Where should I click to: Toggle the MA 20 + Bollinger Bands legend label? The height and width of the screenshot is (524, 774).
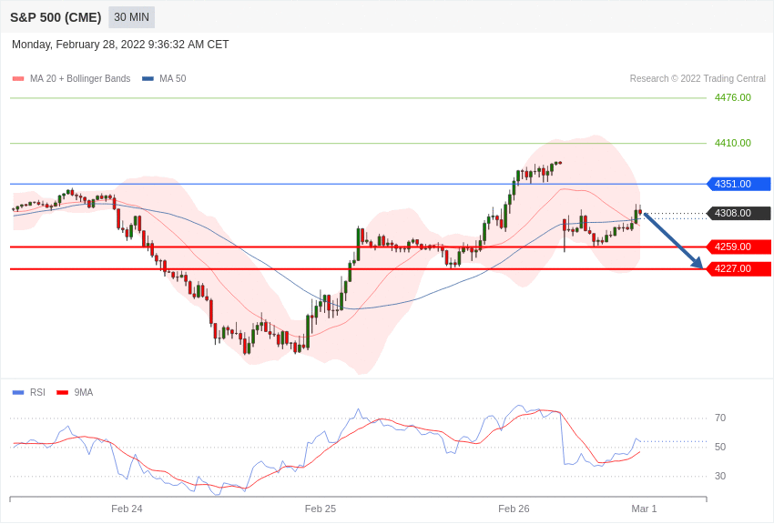pos(80,79)
